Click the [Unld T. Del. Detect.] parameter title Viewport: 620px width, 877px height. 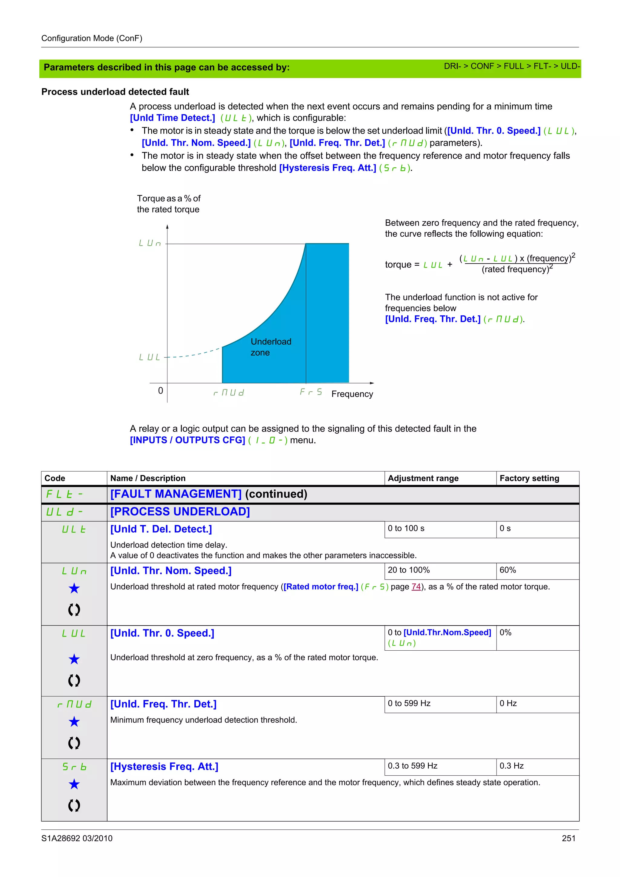(x=161, y=529)
